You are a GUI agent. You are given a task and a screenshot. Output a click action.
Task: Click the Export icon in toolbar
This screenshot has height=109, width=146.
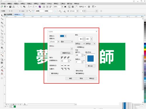47,7
